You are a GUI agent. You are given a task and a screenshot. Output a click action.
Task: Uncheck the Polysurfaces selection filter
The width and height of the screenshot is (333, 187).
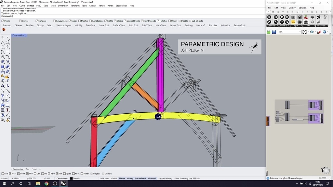54,21
